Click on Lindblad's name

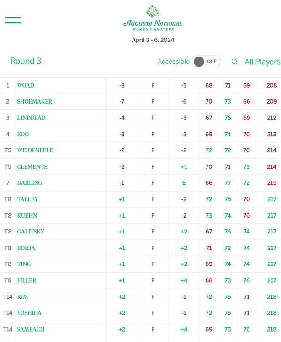(x=32, y=118)
